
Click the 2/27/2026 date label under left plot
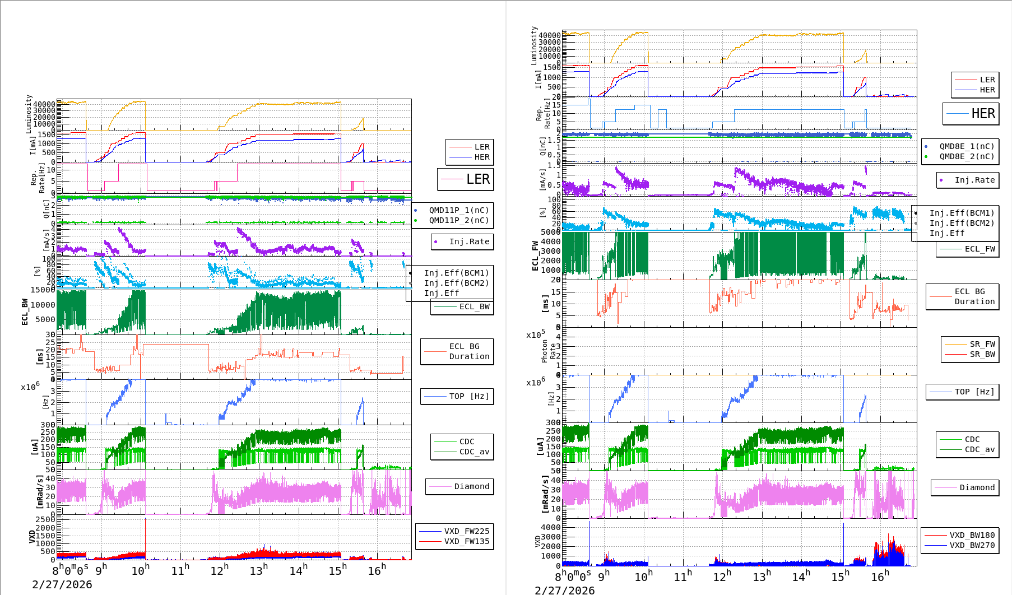click(x=62, y=584)
